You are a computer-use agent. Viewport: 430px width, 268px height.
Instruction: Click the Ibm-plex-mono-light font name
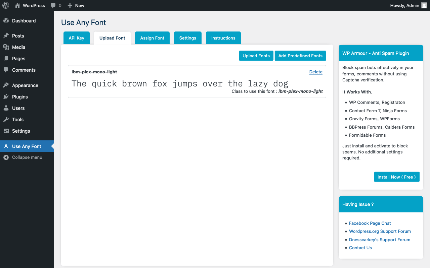tap(94, 72)
